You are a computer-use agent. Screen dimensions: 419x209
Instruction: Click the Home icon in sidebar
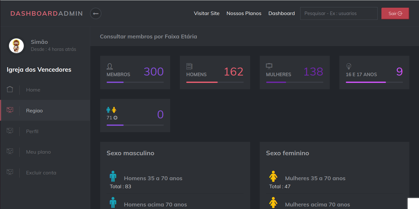(x=10, y=90)
